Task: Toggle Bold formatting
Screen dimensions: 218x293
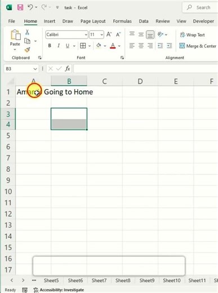Action: coord(50,46)
